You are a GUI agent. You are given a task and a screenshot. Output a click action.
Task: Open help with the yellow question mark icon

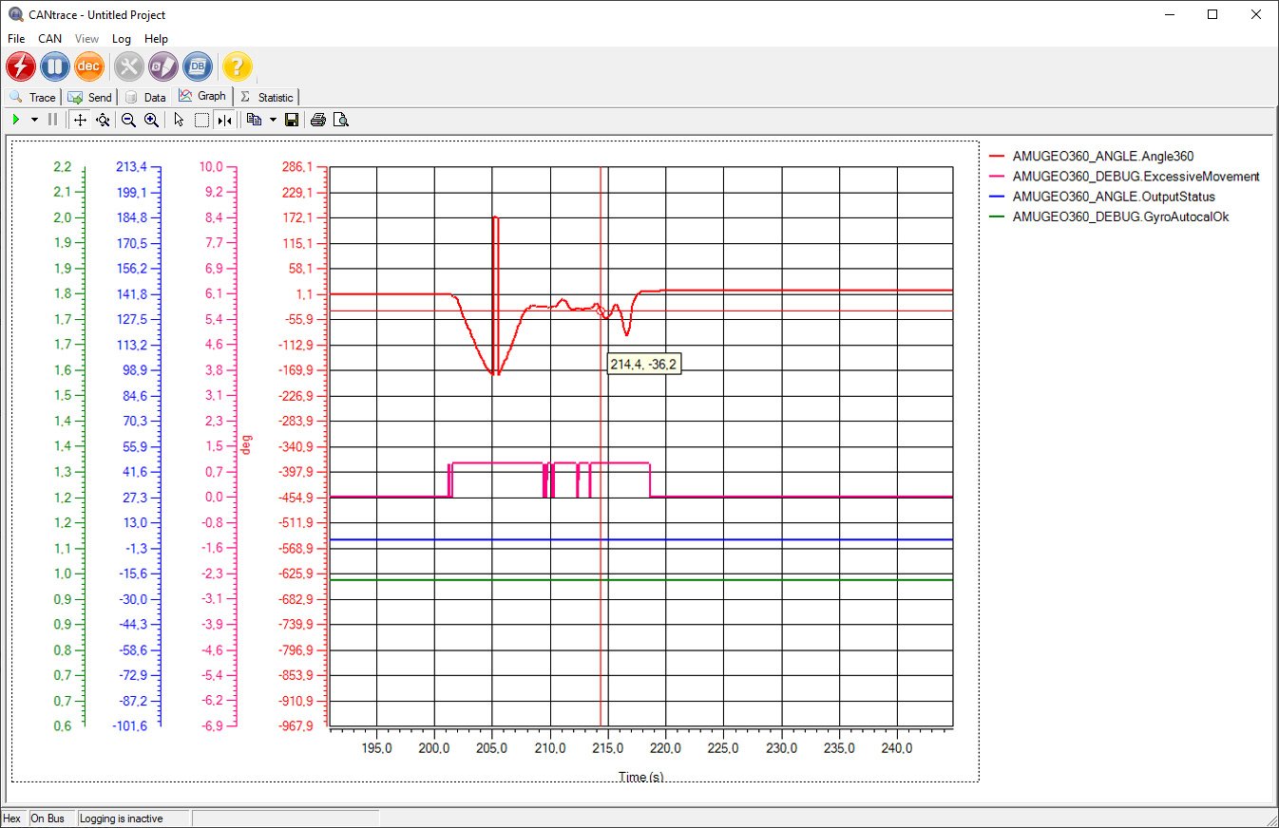coord(238,66)
